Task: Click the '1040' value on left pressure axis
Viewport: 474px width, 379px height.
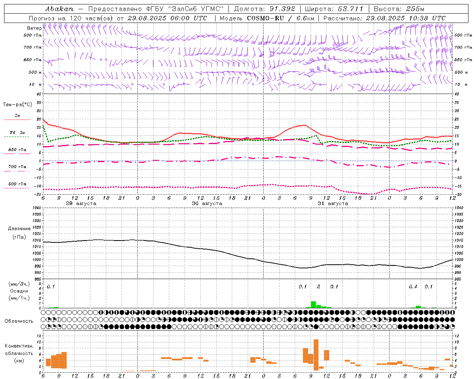Action: [x=36, y=208]
